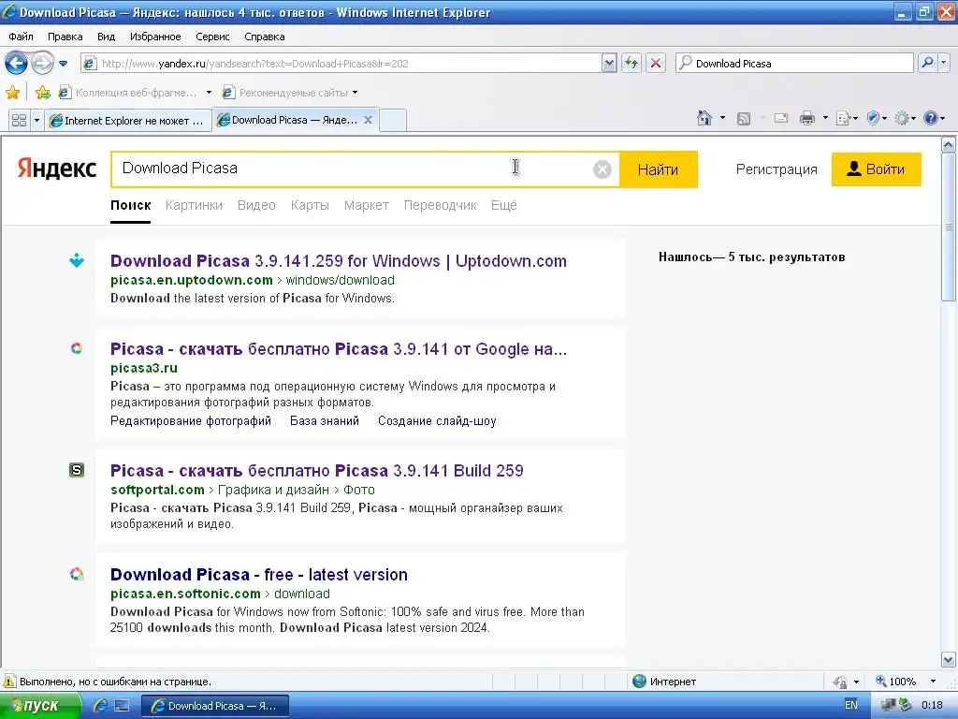Screen dimensions: 958x719
Task: Click the browser Forward arrow button
Action: point(42,63)
